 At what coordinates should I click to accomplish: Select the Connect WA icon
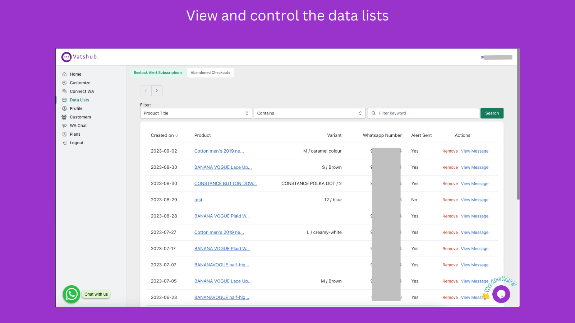pos(64,92)
